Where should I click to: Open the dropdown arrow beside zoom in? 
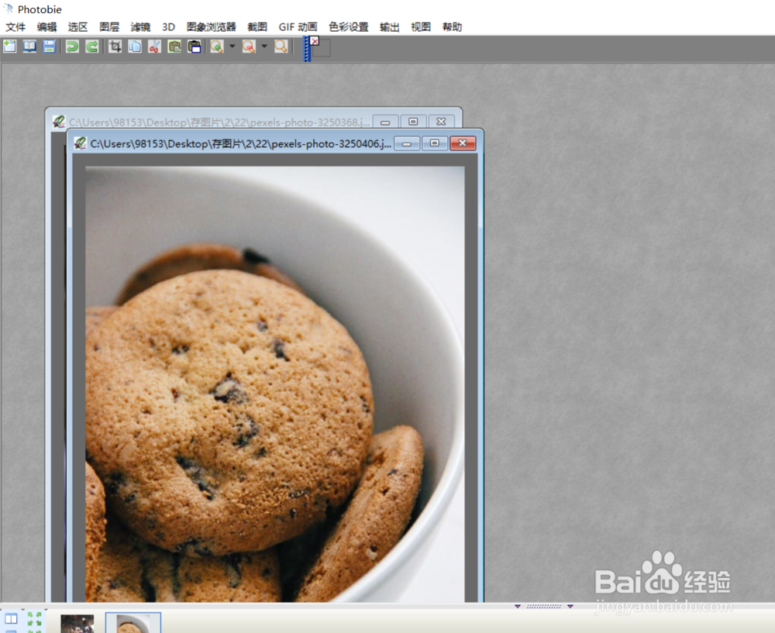232,46
